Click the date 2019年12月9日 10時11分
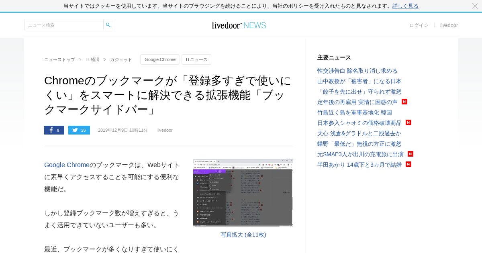This screenshot has width=482, height=253. click(123, 130)
